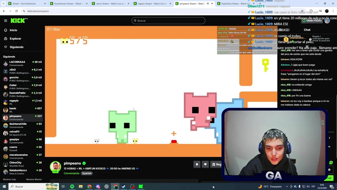337x190 pixels.
Task: Open Coker channel from following list
Action: [x=22, y=87]
